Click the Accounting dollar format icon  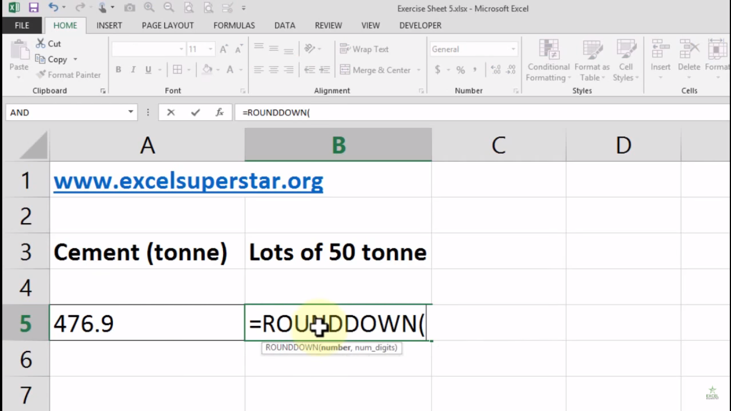click(438, 70)
